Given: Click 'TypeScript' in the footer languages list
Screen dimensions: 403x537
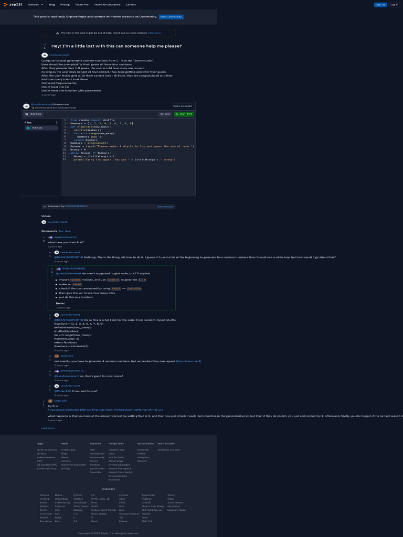Looking at the screenshot, I should point(149,495).
